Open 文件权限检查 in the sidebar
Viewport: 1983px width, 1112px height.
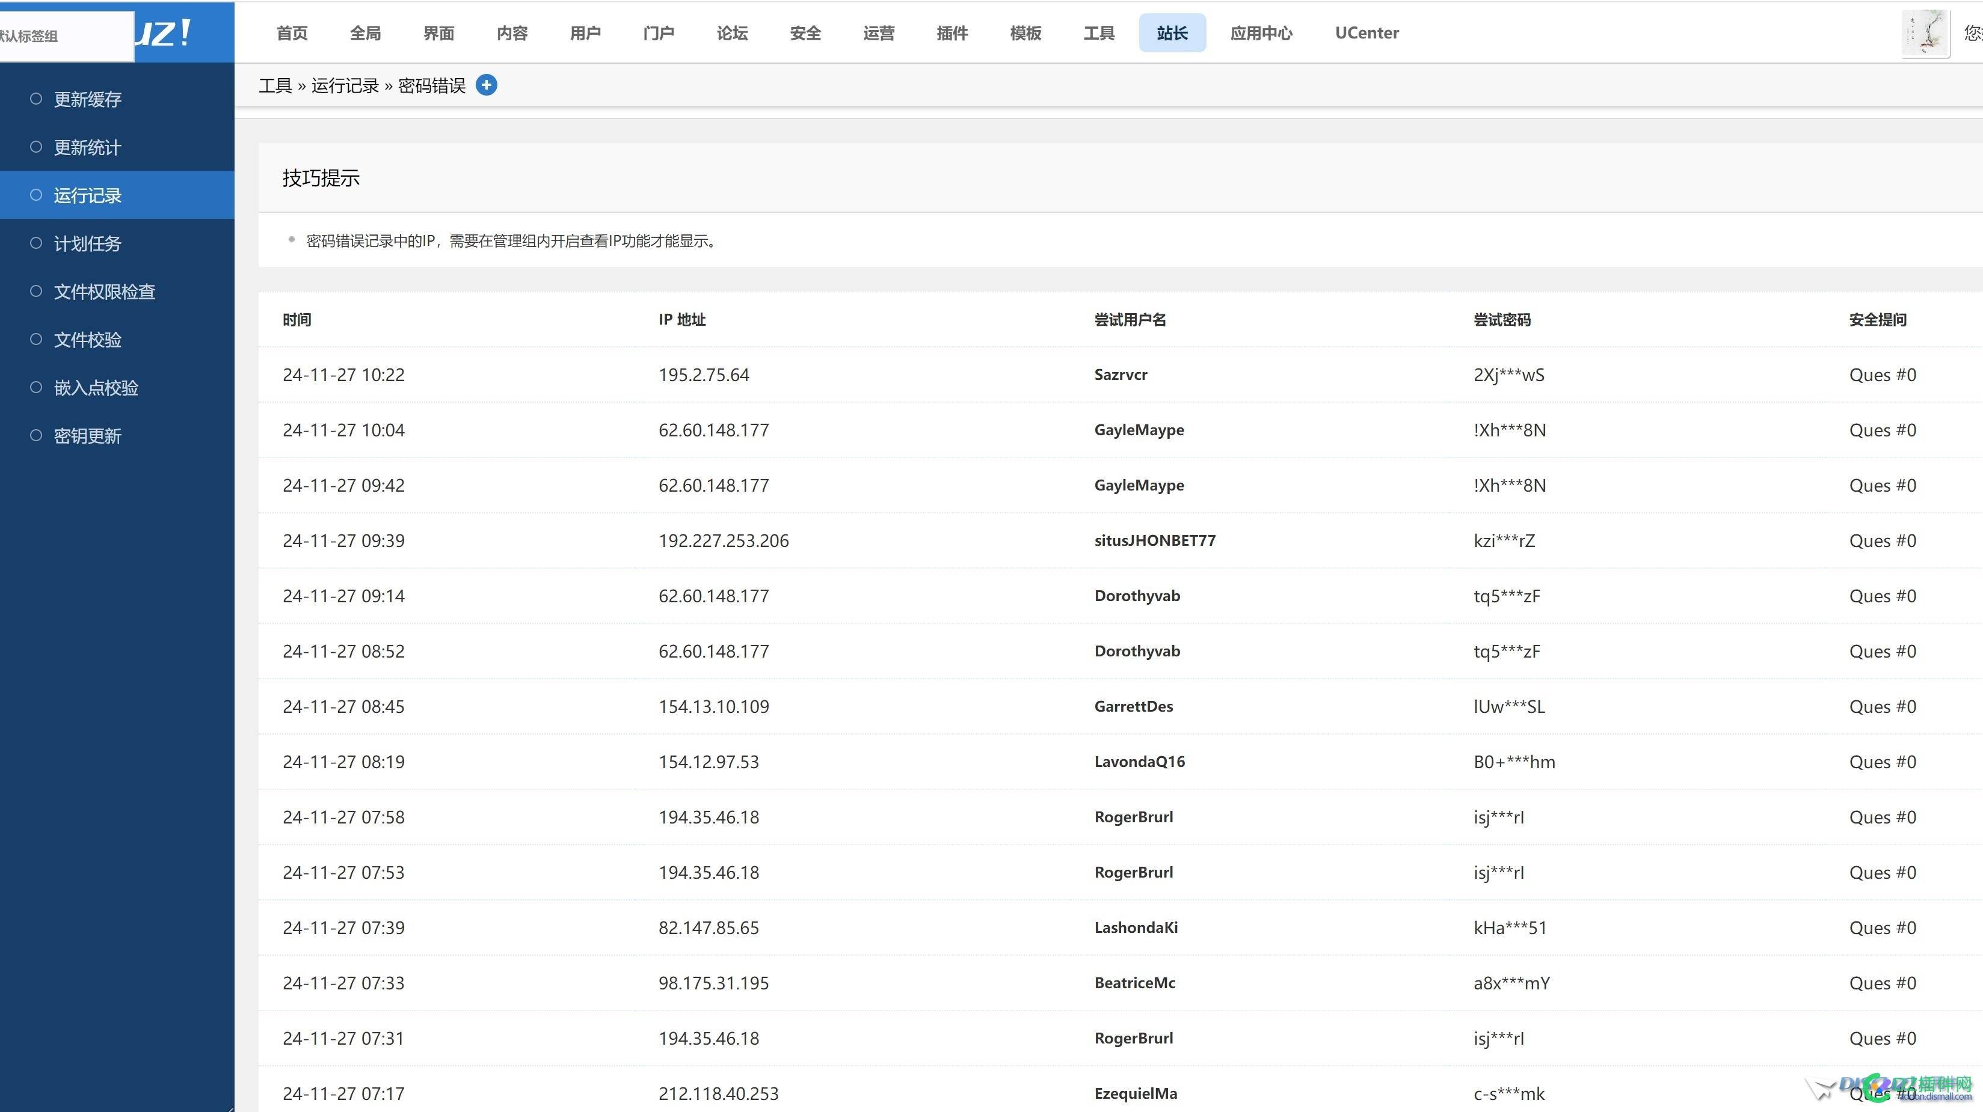pos(105,292)
